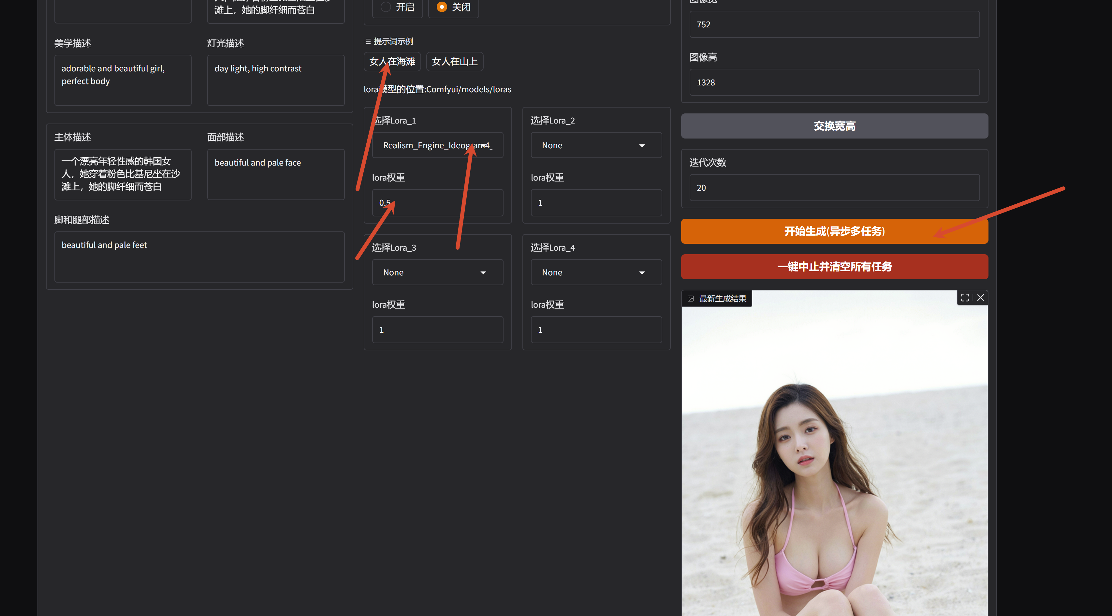The height and width of the screenshot is (616, 1112).
Task: Click the 脚和腿部描述 label
Action: [x=81, y=220]
